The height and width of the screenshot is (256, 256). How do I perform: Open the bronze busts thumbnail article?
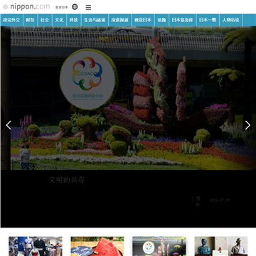coord(221,246)
